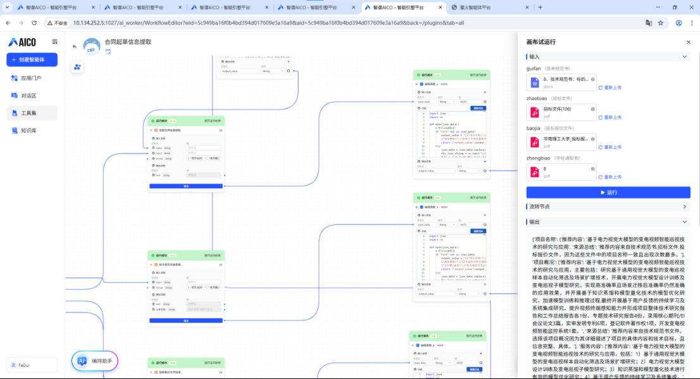
Task: Open output_value type dropdown in 编排函数_2
Action: [x=469, y=171]
